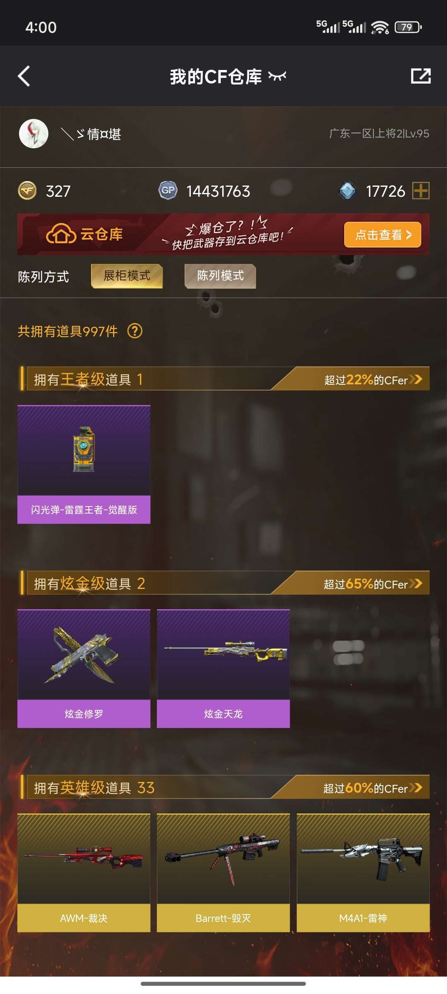The height and width of the screenshot is (994, 447).
Task: Open the question mark help icon
Action: click(135, 331)
